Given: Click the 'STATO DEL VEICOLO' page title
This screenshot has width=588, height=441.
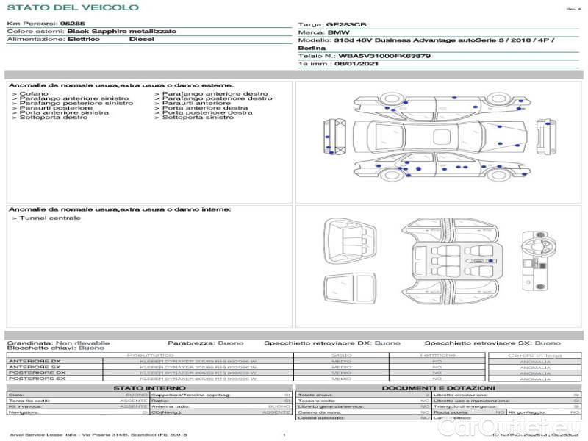Looking at the screenshot, I should point(73,7).
